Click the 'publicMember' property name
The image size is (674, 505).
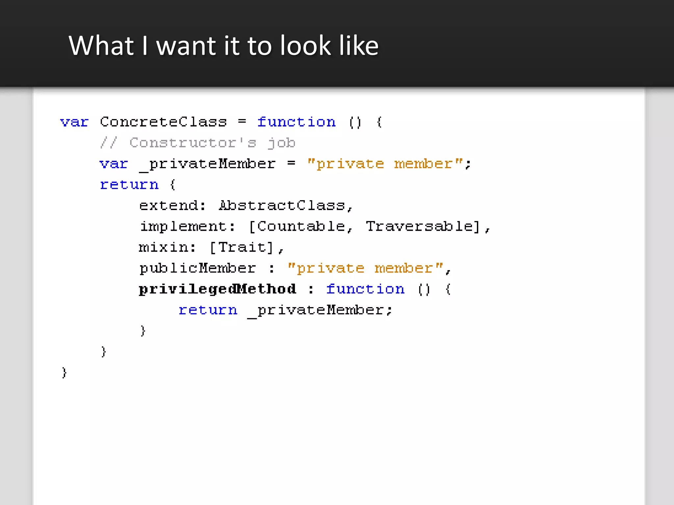click(x=197, y=269)
